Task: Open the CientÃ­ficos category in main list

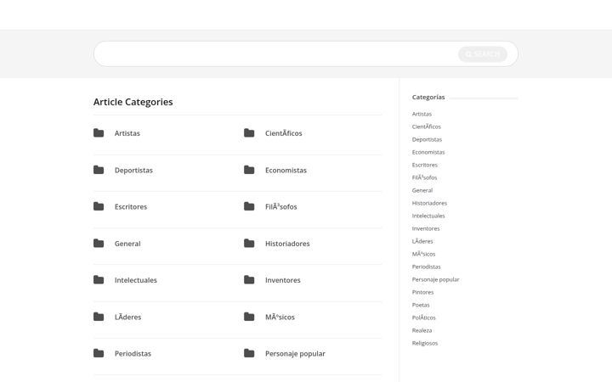Action: (x=284, y=133)
